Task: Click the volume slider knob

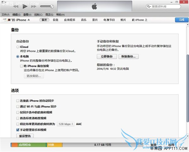Action: [x=52, y=6]
